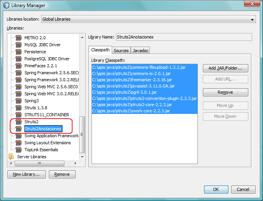The image size is (263, 201).
Task: Open the Libraries location dropdown
Action: [149, 19]
